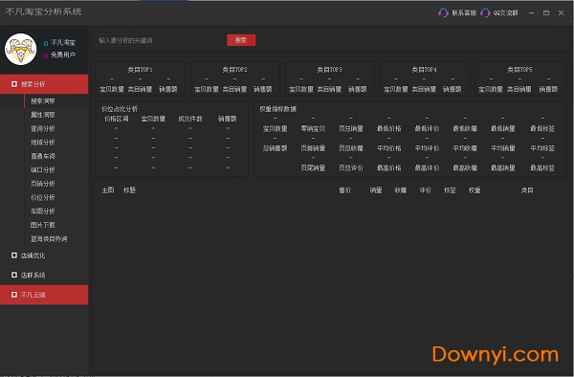
Task: Click the 免费用户 membership label
Action: tap(63, 55)
